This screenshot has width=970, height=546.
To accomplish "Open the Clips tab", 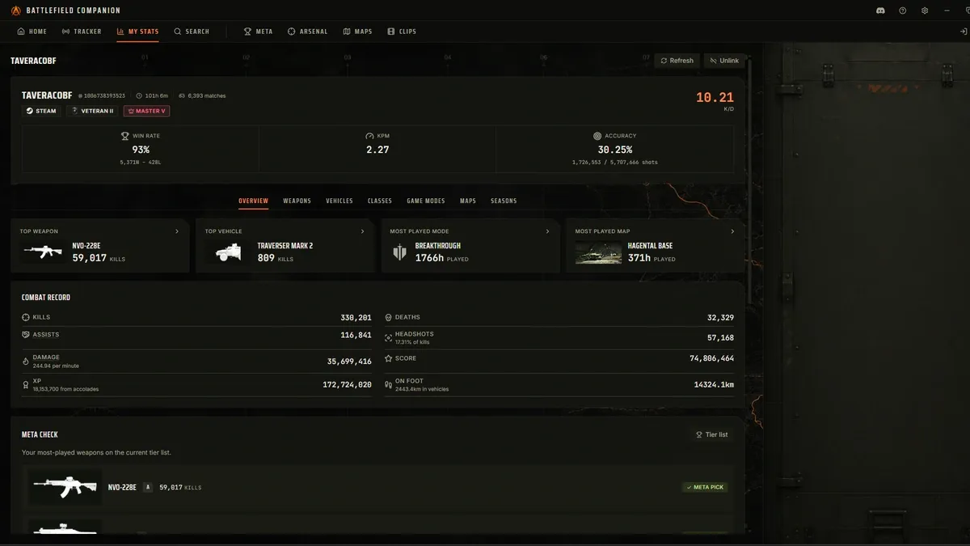I will [x=402, y=32].
